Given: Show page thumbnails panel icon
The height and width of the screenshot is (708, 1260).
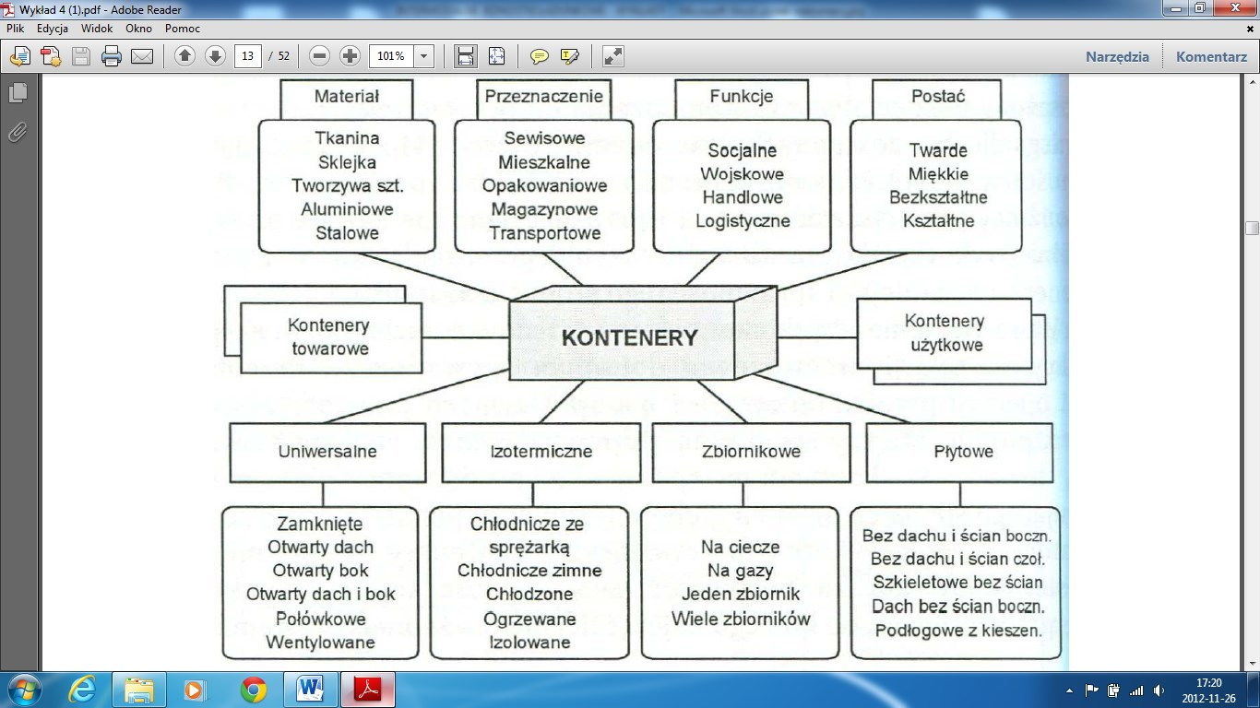Looking at the screenshot, I should click(x=17, y=93).
